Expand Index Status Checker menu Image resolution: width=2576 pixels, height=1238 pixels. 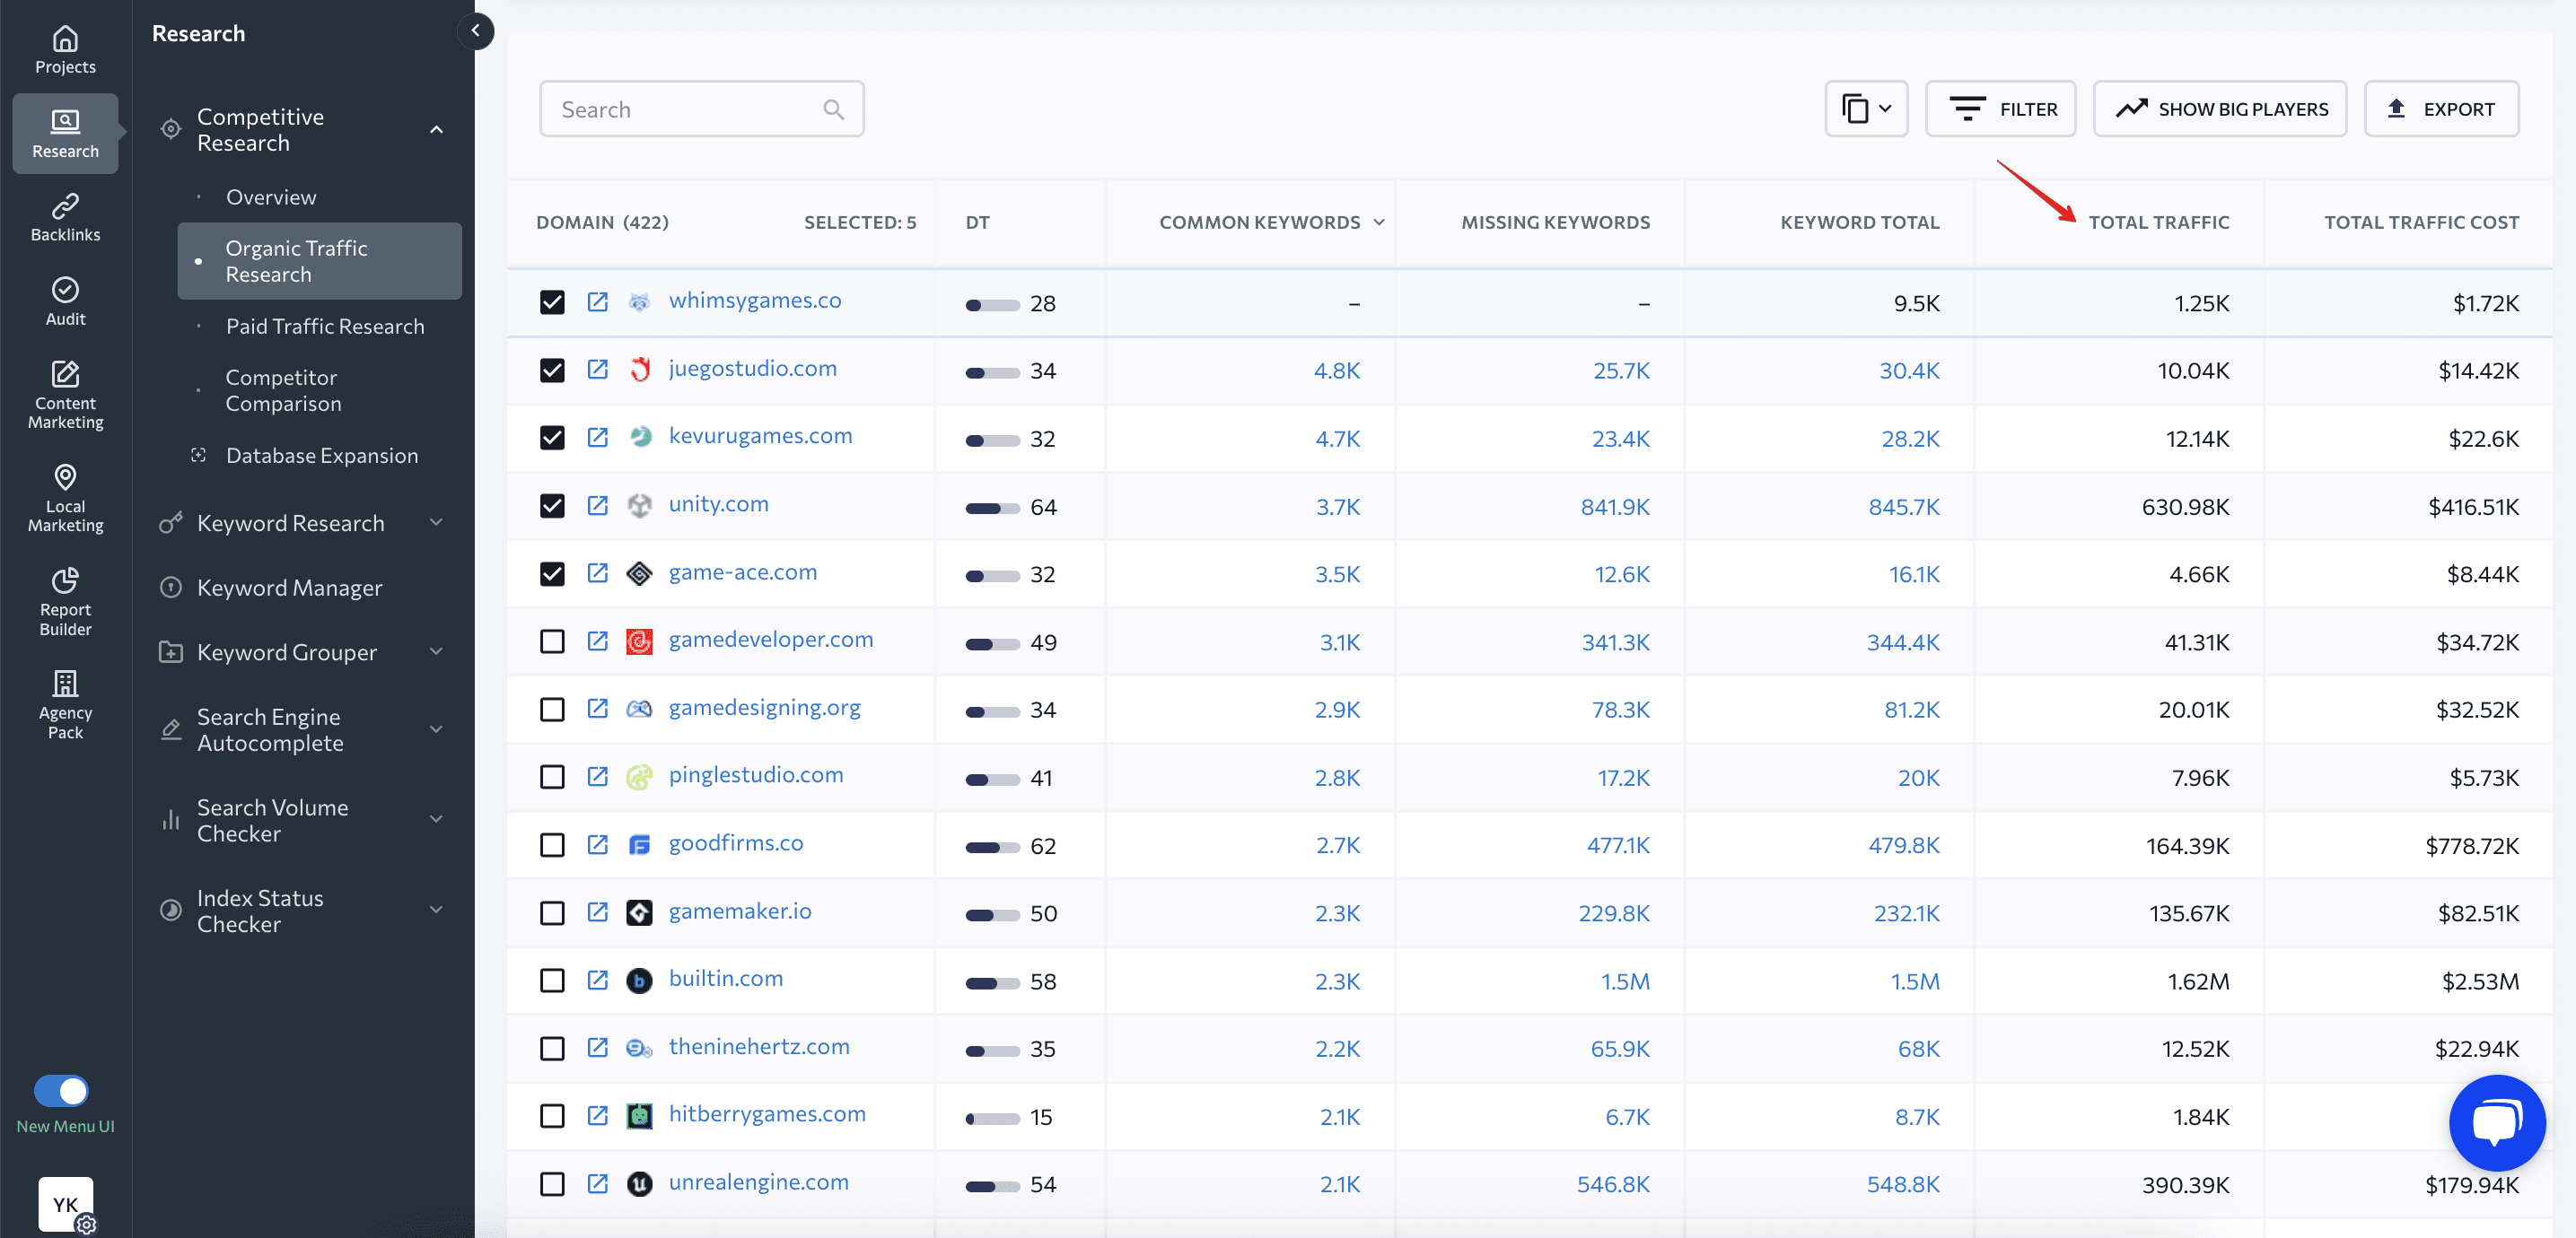point(436,911)
